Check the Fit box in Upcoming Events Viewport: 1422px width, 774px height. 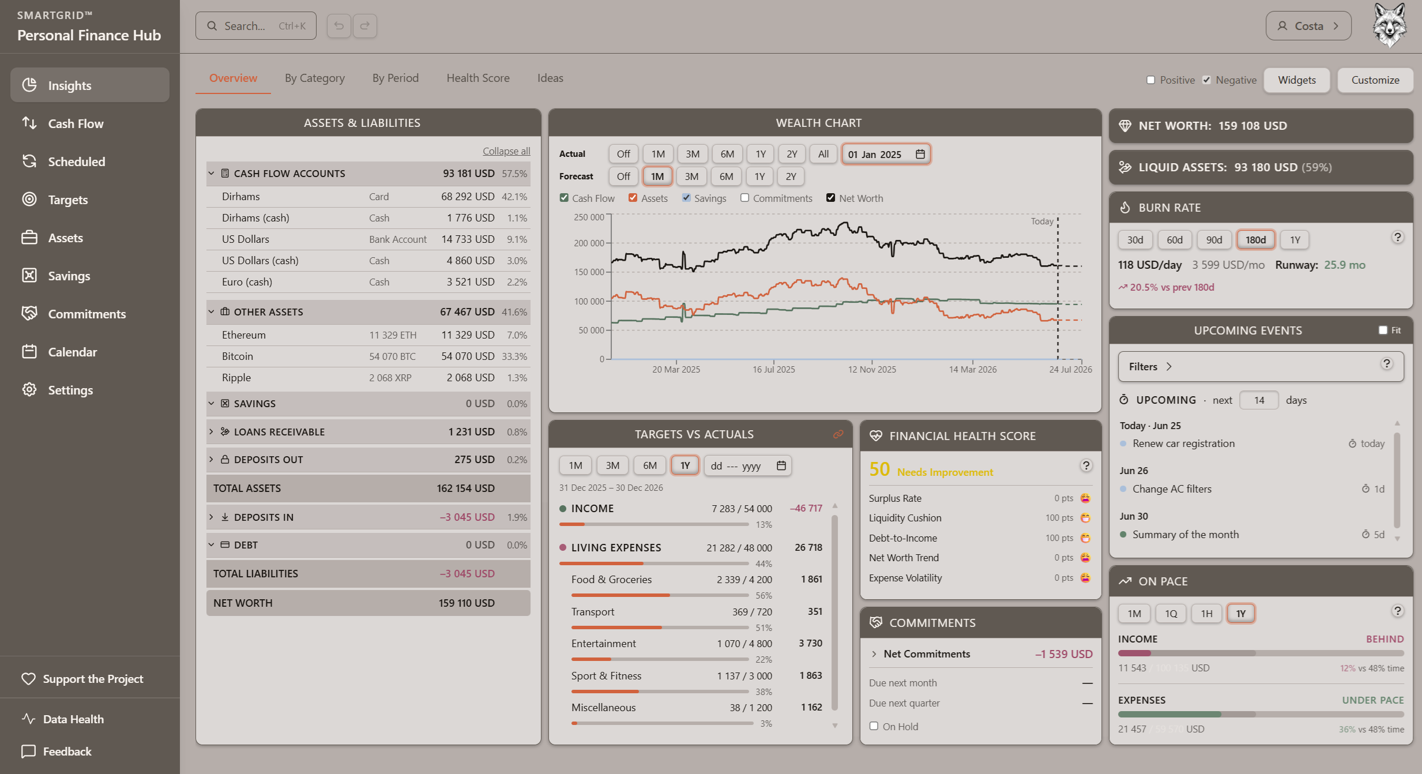[x=1383, y=330]
